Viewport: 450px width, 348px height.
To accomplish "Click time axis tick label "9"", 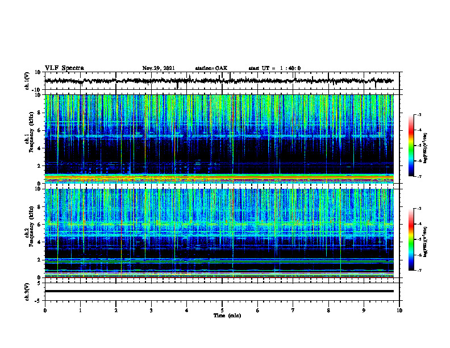I will coord(364,310).
